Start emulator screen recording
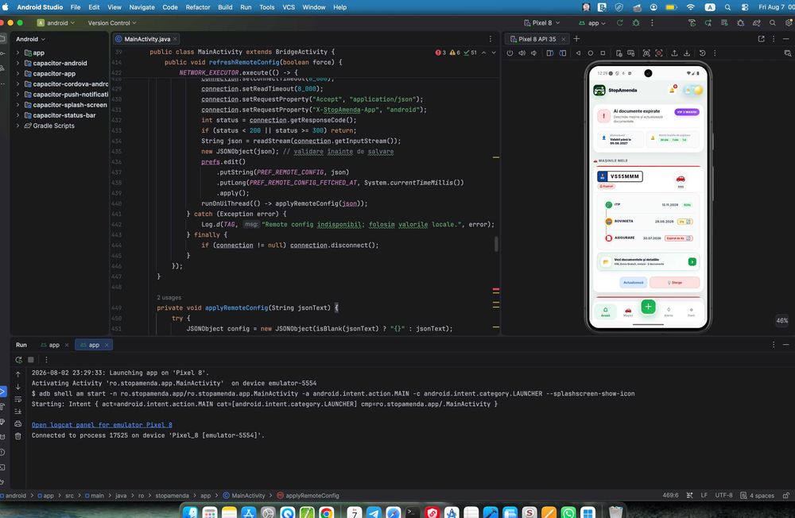The height and width of the screenshot is (518, 795). [x=658, y=52]
